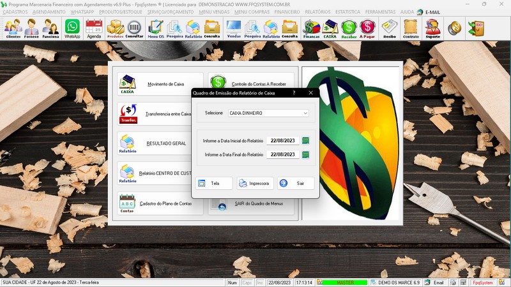Click Consulta folder icon left of Finanças

[x=290, y=29]
